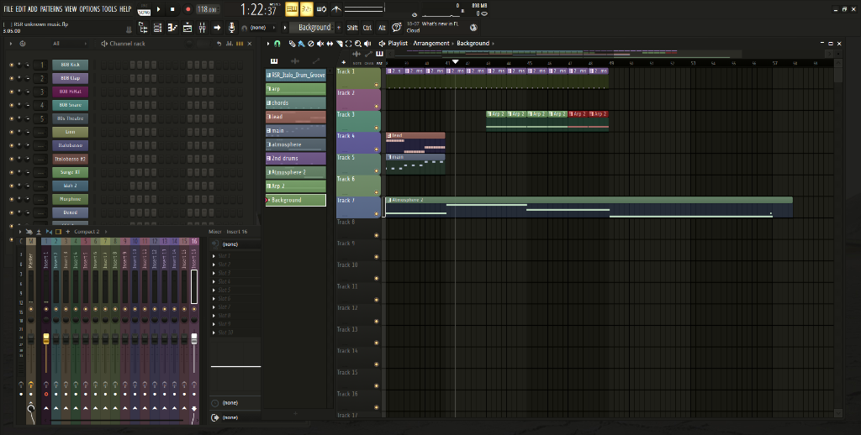Open the FILE menu
Image resolution: width=861 pixels, height=435 pixels.
coord(8,8)
